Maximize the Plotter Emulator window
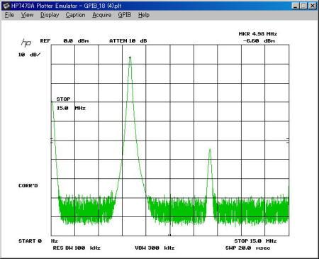 coord(303,6)
